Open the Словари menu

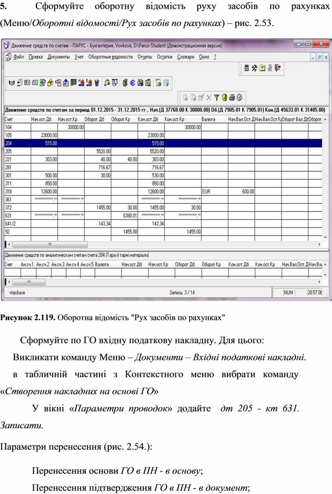pos(186,57)
